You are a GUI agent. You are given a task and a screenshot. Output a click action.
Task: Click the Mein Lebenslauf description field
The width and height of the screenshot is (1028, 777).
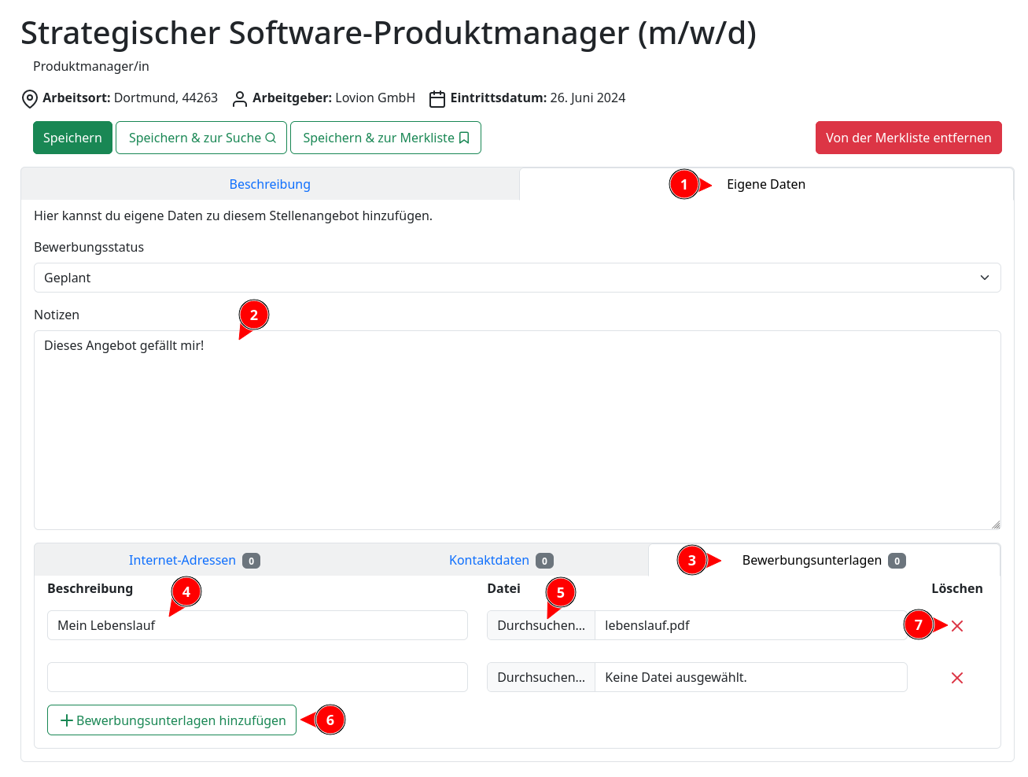click(257, 625)
